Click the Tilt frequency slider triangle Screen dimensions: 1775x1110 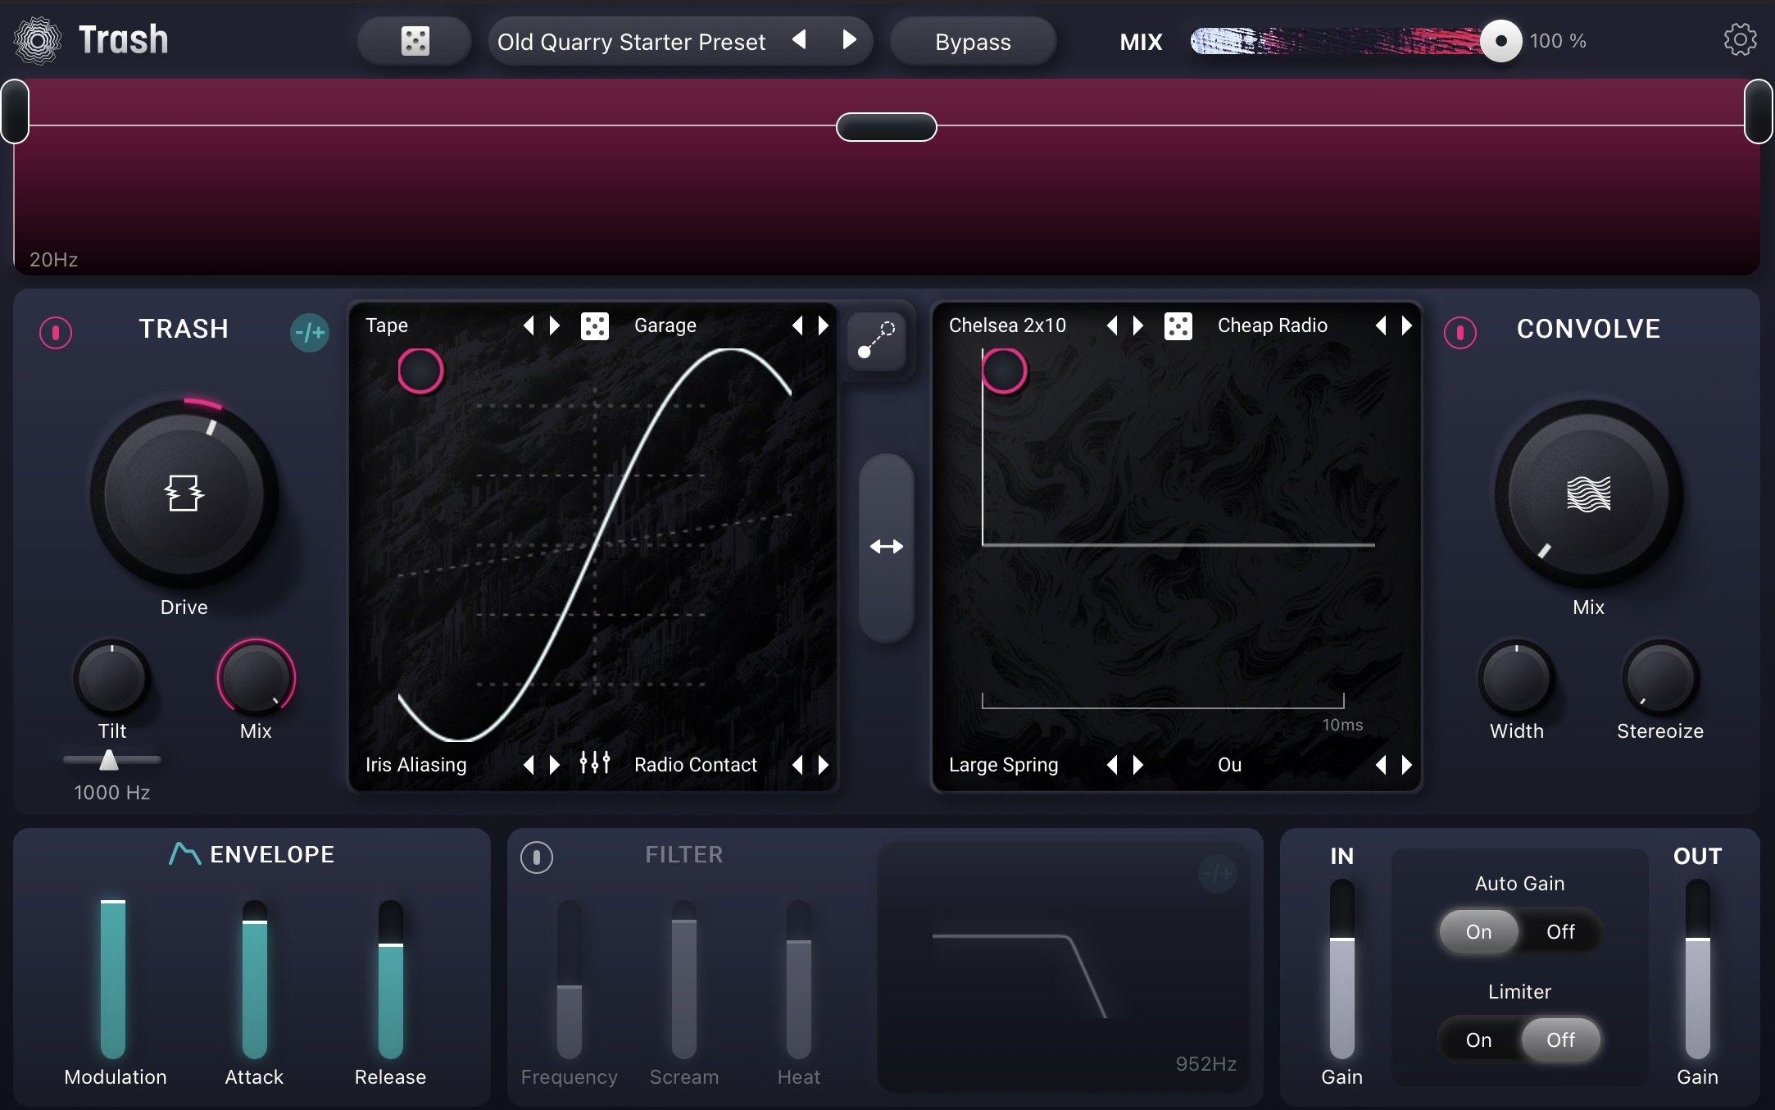pyautogui.click(x=108, y=760)
